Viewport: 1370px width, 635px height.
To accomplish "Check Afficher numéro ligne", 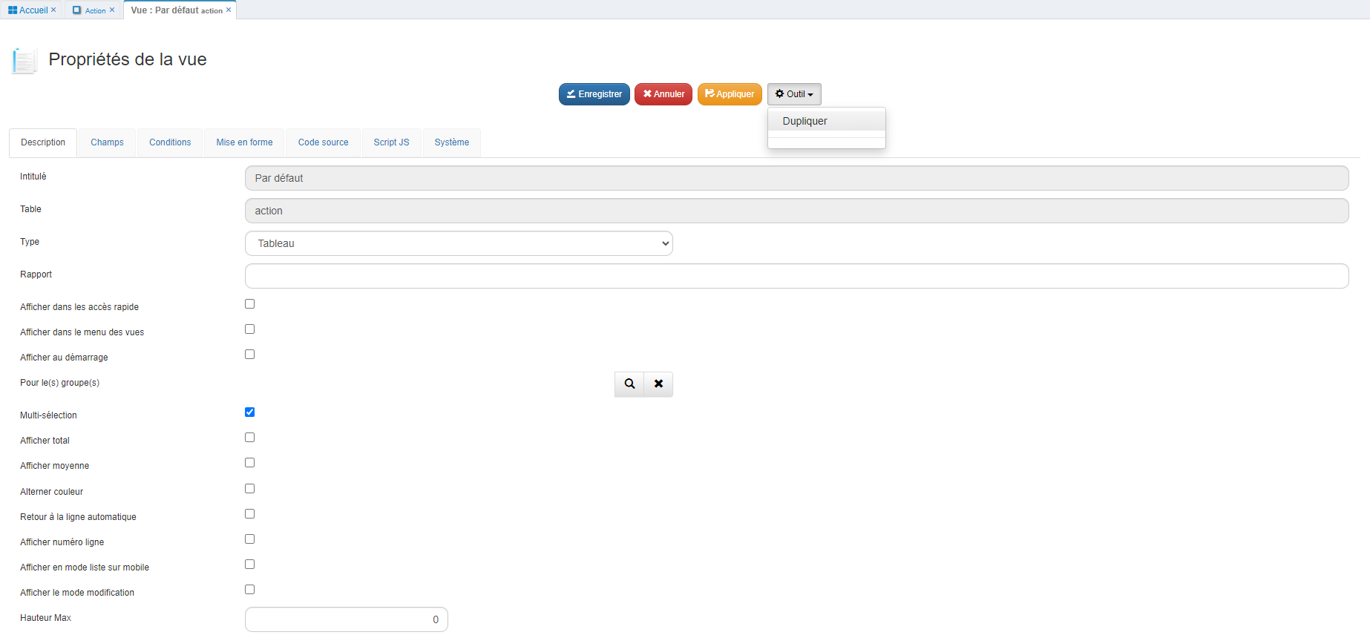I will coord(249,539).
